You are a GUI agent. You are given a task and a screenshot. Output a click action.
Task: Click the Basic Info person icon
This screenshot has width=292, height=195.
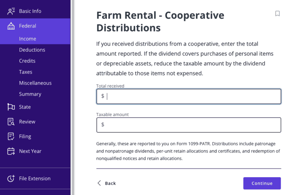(11, 11)
